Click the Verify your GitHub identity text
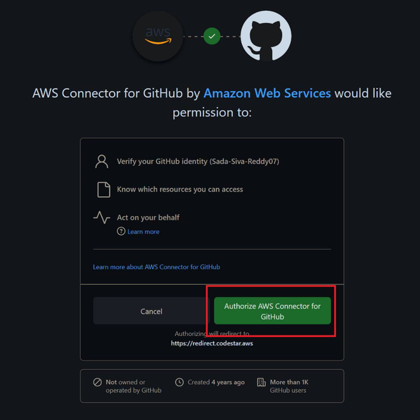The height and width of the screenshot is (420, 420). point(198,162)
